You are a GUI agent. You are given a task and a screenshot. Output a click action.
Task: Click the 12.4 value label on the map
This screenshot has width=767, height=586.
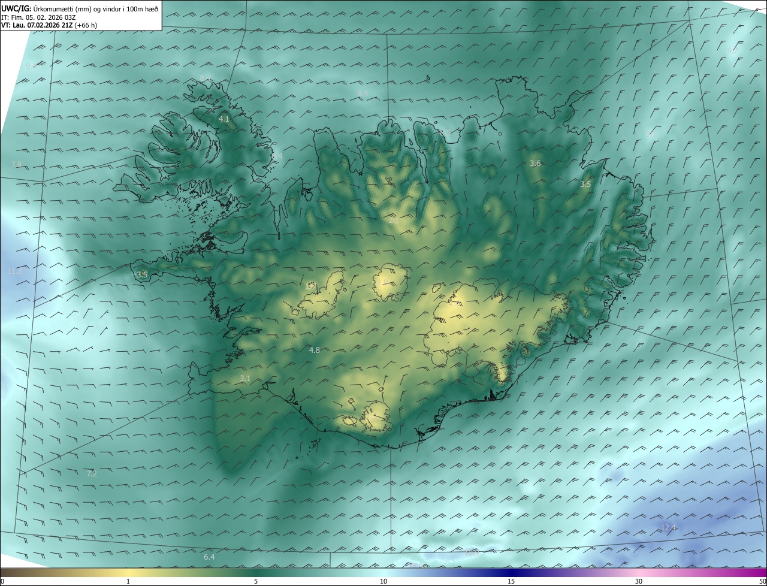click(668, 527)
